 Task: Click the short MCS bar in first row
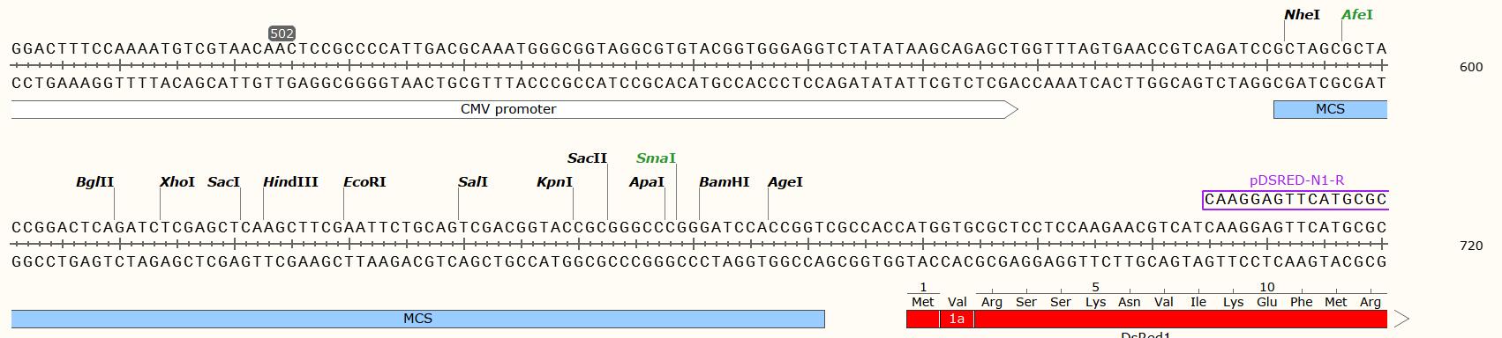(x=1330, y=109)
